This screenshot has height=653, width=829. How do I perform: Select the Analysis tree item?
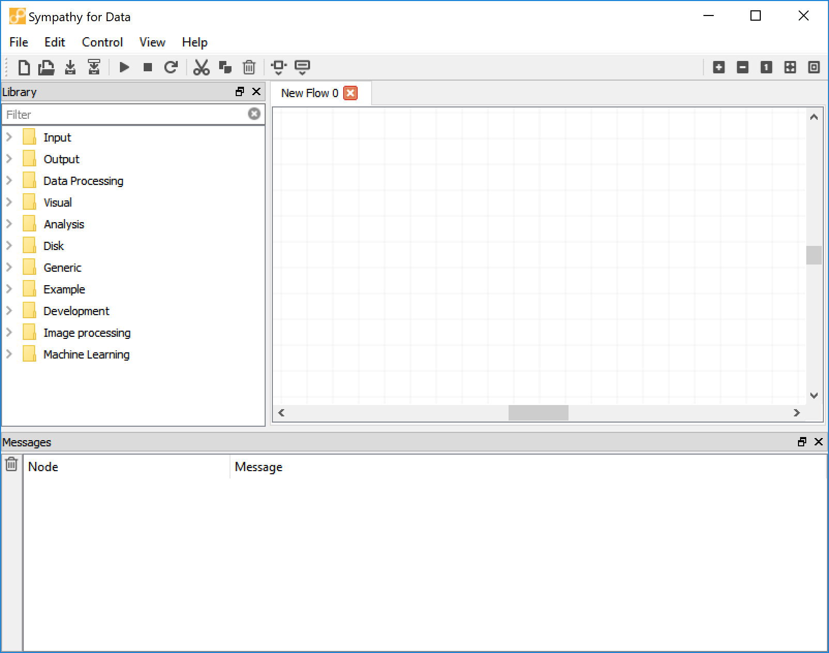click(64, 224)
